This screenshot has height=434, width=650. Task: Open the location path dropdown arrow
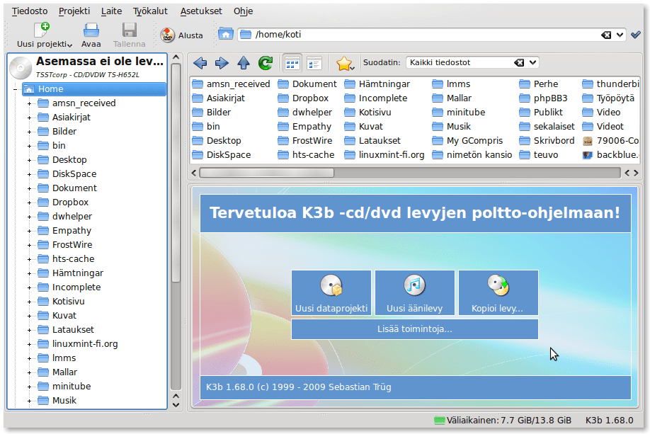pos(620,35)
